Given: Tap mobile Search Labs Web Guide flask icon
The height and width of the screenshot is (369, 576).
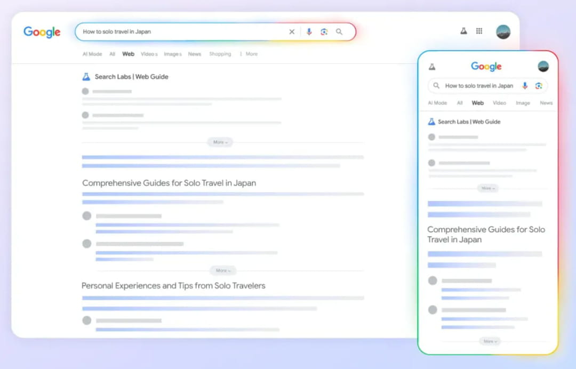Looking at the screenshot, I should [x=431, y=122].
